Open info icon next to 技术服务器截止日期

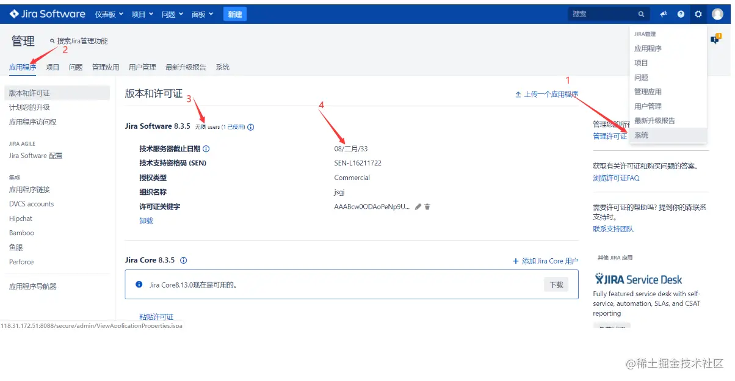point(206,148)
